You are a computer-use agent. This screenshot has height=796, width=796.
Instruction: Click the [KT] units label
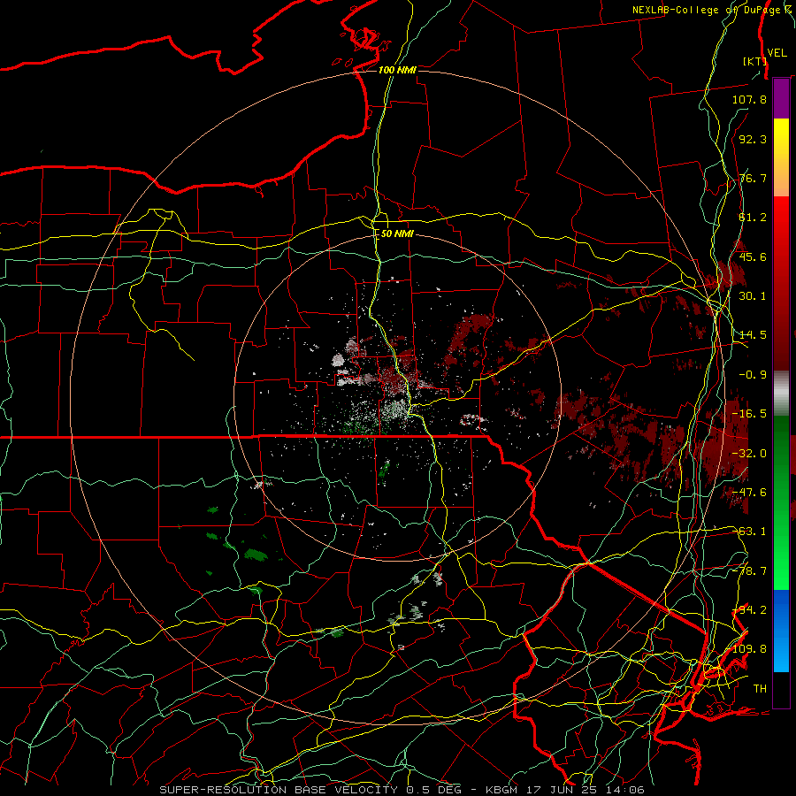tap(754, 61)
